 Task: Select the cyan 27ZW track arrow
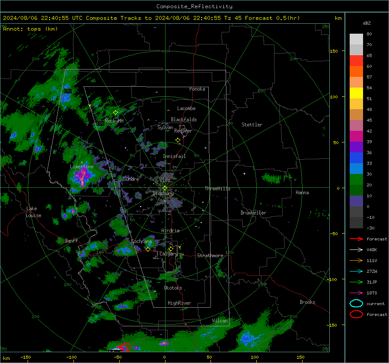356,271
